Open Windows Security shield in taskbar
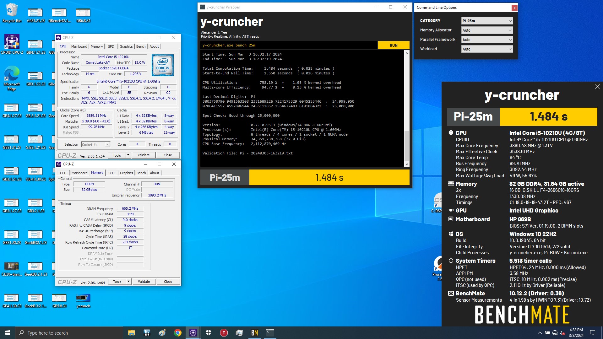This screenshot has width=603, height=339. [209, 333]
